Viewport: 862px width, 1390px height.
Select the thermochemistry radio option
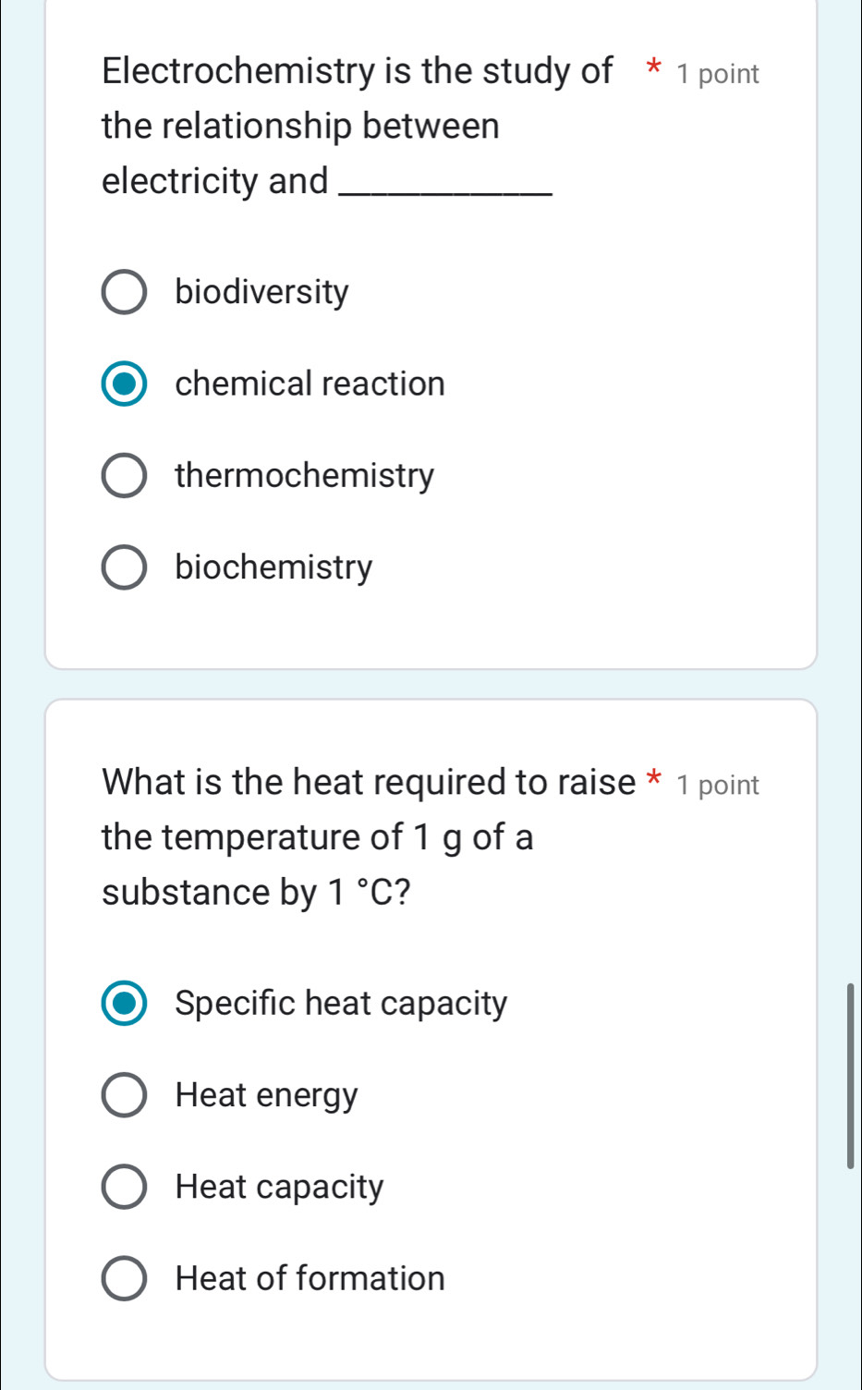click(123, 476)
